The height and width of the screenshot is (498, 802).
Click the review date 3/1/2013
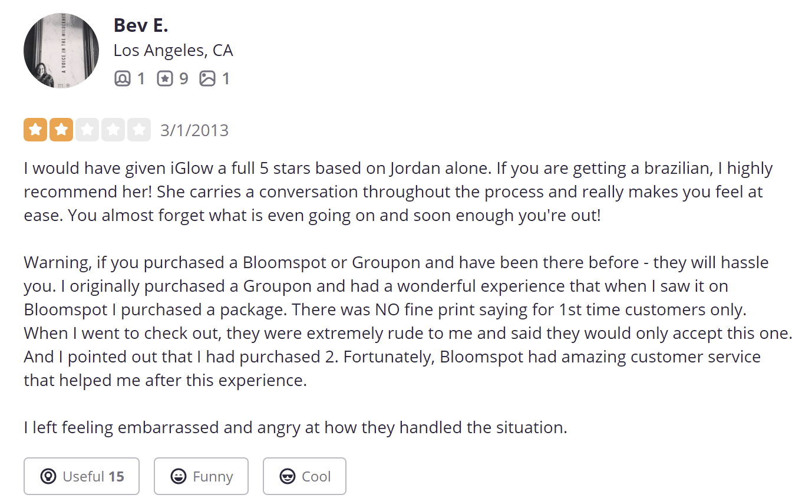pos(194,130)
